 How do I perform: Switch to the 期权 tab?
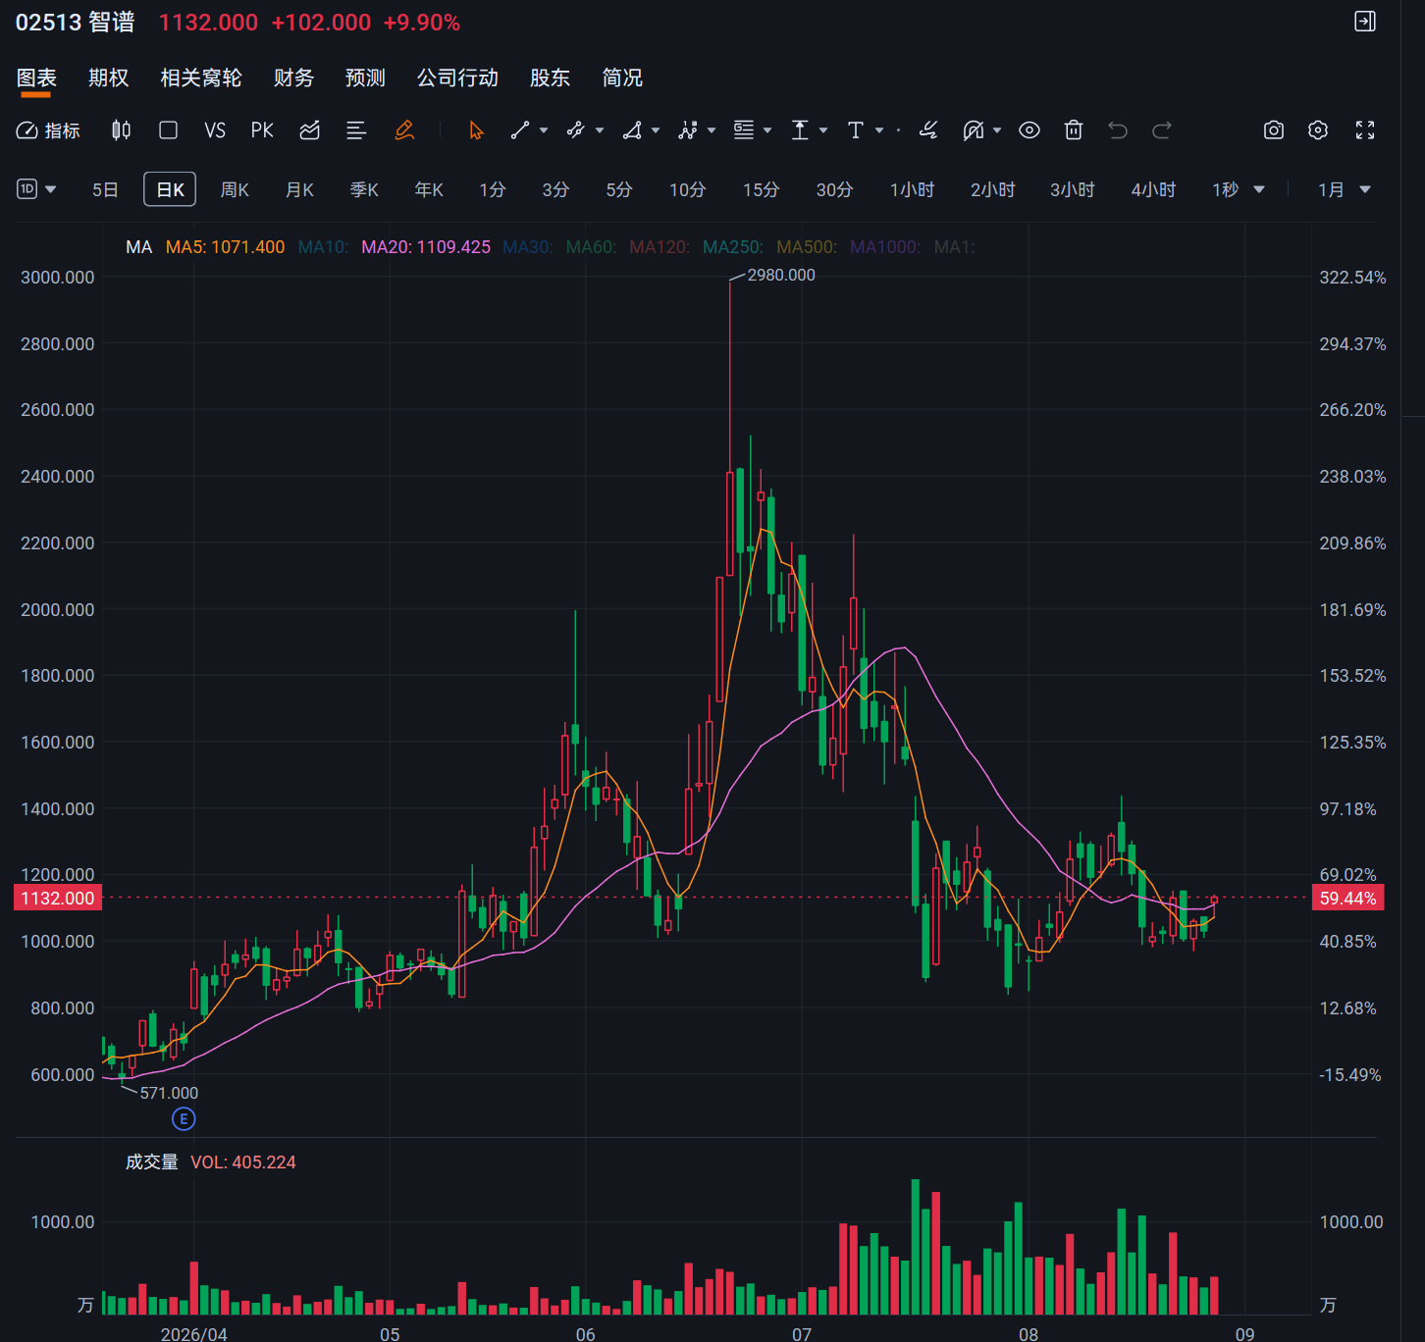108,77
